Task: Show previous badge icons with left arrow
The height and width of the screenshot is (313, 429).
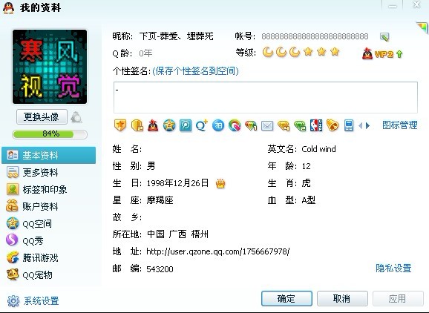Action: tap(360, 126)
